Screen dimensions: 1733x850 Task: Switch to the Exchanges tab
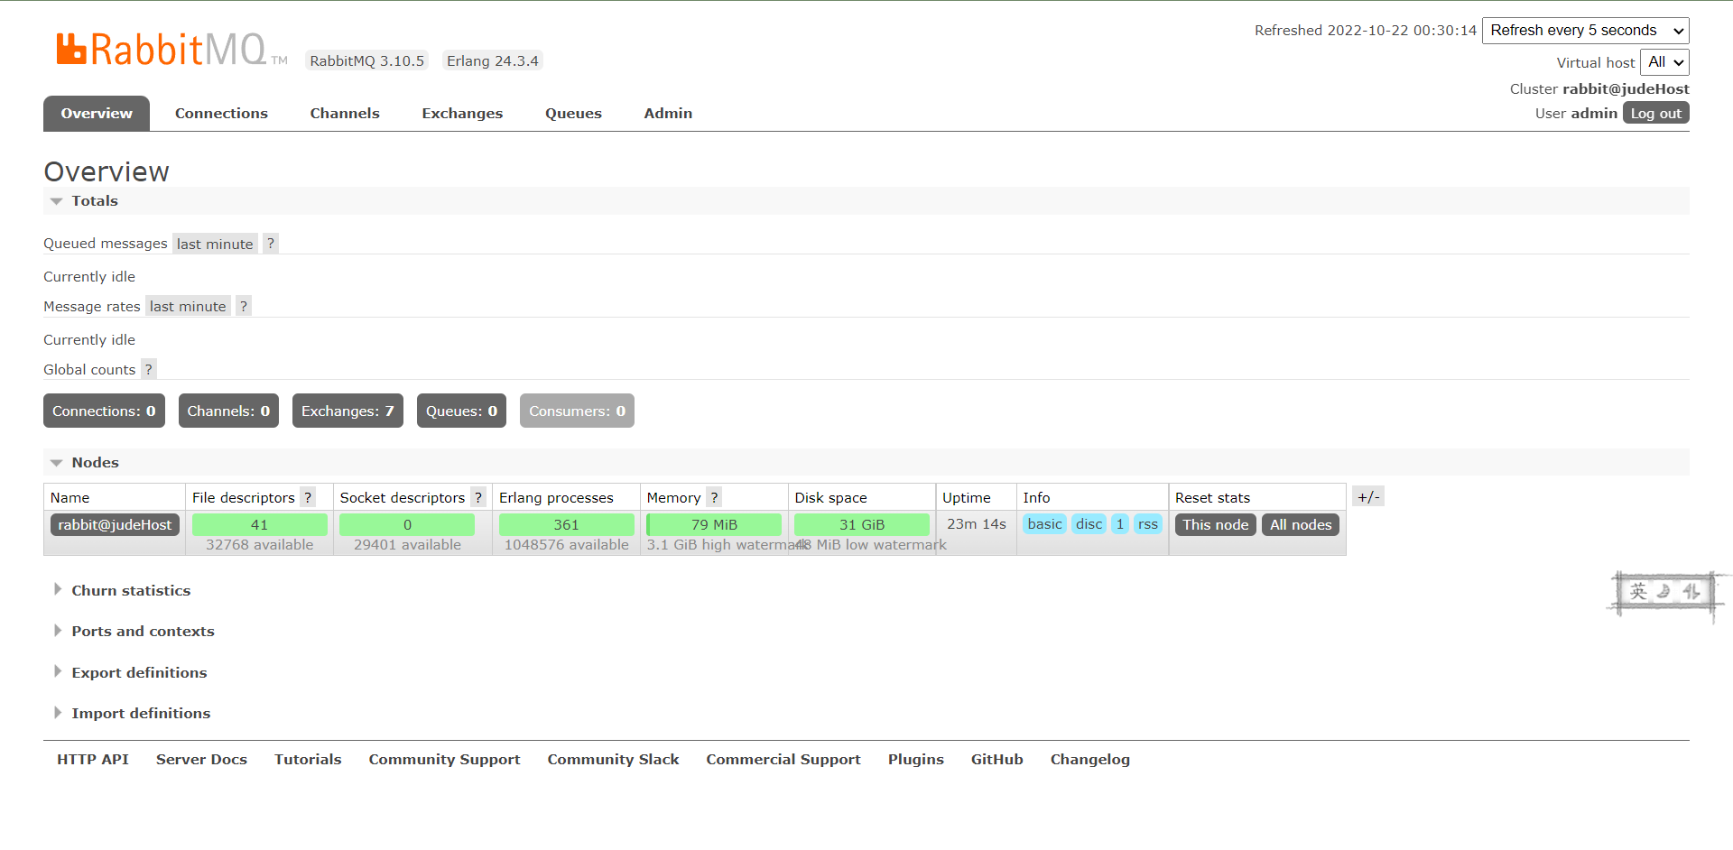click(x=462, y=114)
